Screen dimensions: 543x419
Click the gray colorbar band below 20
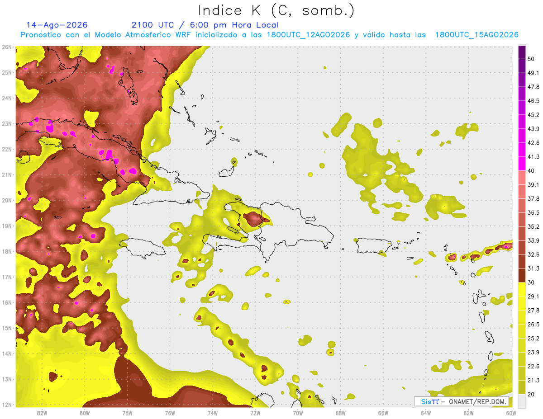tap(522, 400)
